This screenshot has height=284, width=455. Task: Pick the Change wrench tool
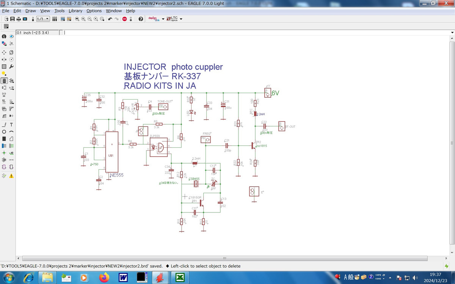11,67
